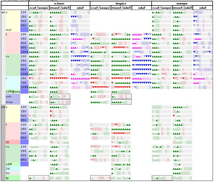
Task: Open an t 100 cell under n.hem rmsef/sdef
Action: click(59, 34)
